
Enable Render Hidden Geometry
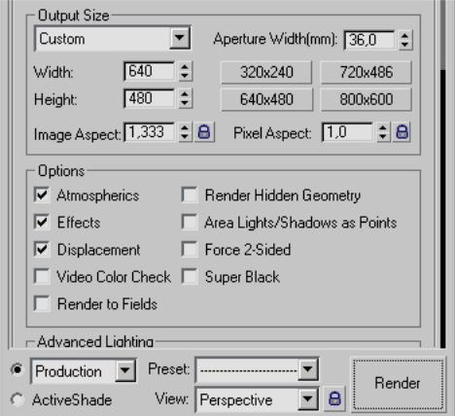point(190,195)
